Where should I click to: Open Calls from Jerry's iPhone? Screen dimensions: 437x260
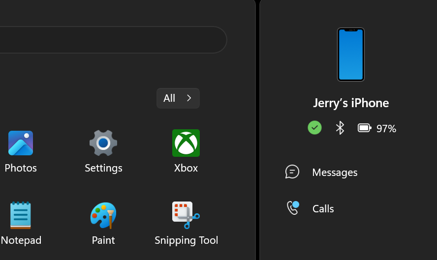(x=310, y=208)
